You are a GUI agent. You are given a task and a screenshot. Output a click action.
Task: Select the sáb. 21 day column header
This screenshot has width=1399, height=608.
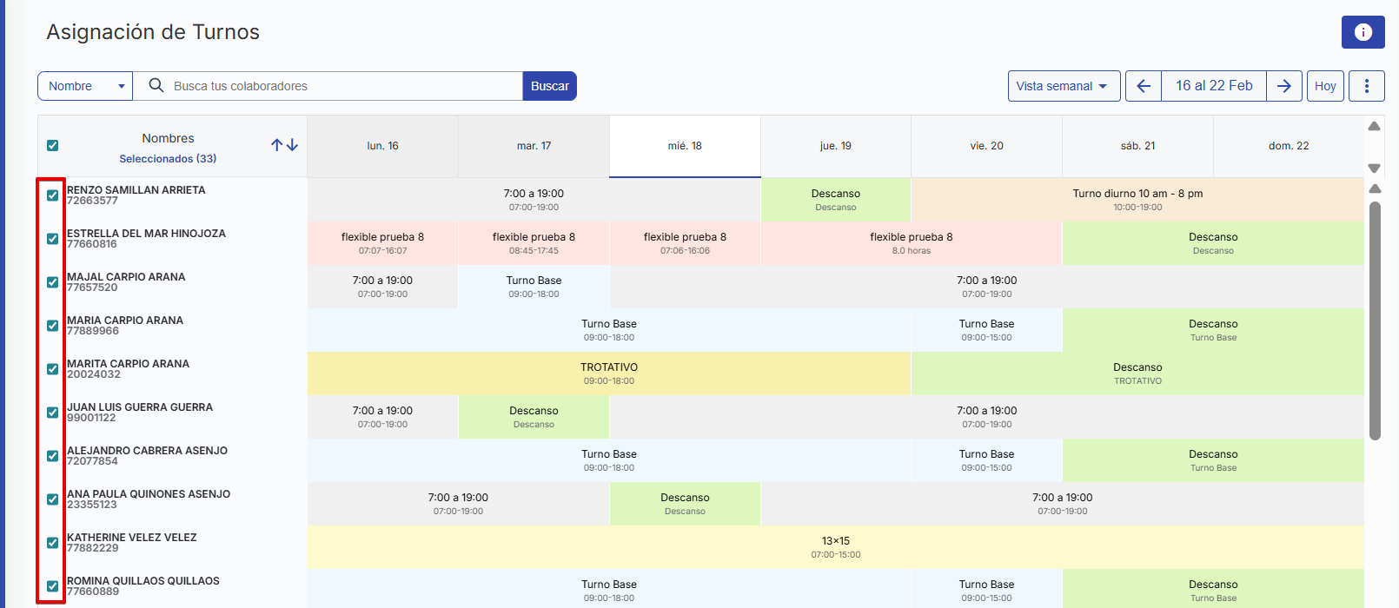(1137, 146)
